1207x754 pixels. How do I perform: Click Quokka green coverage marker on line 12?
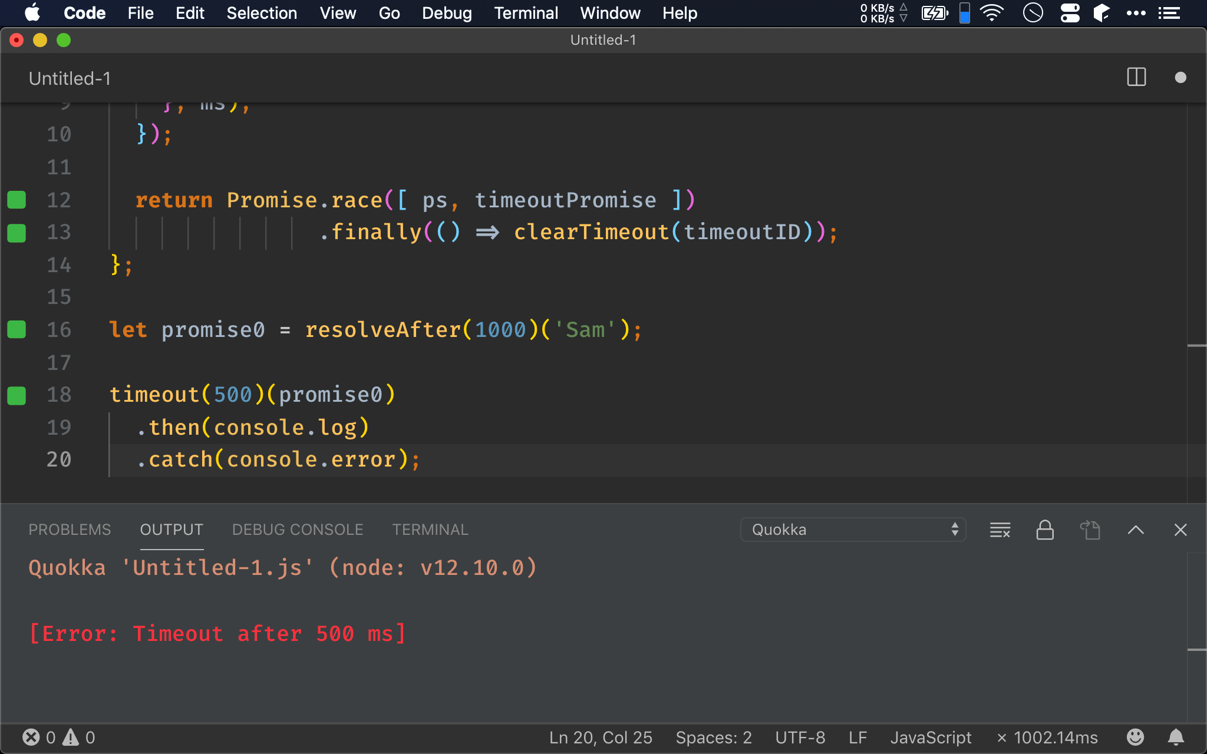pos(17,200)
